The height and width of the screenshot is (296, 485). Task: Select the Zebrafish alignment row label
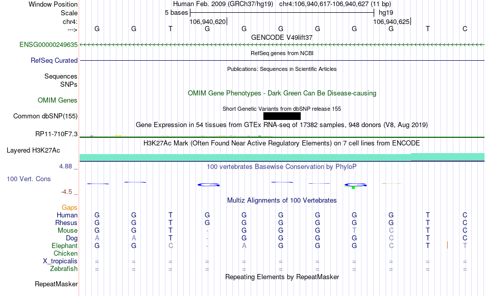64,268
